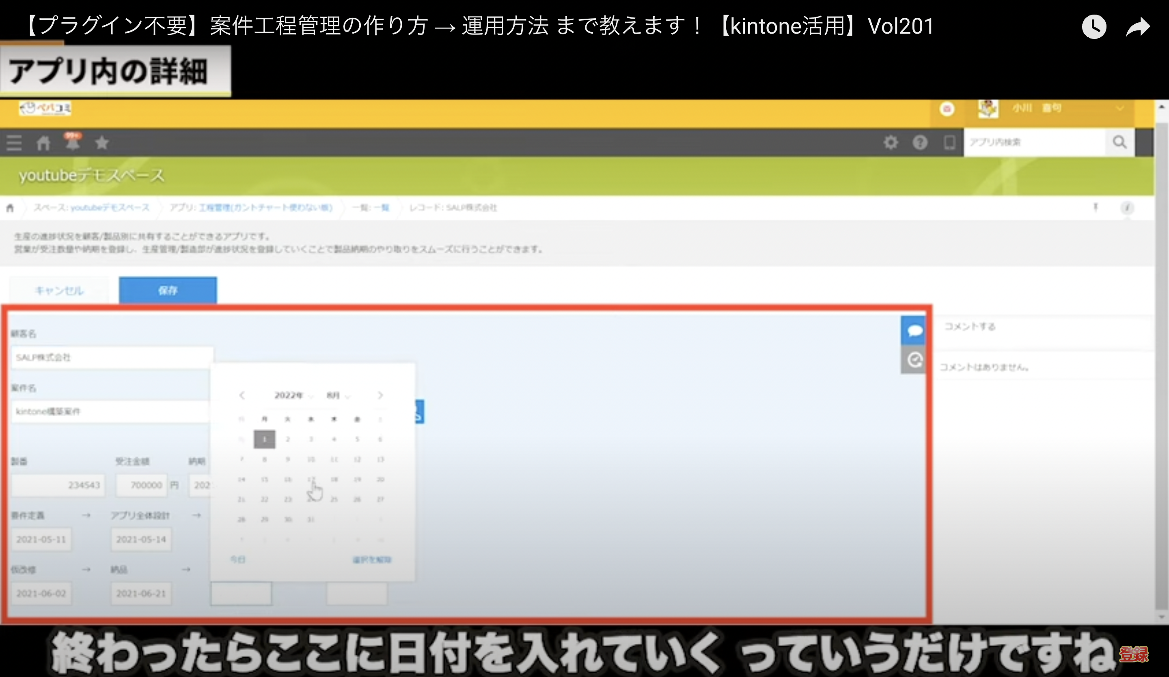Click the favorites star icon

(x=101, y=143)
